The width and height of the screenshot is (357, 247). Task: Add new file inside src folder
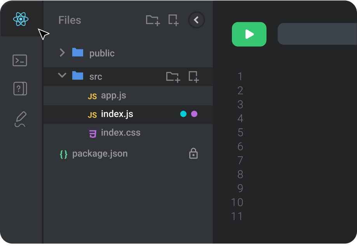click(x=193, y=77)
